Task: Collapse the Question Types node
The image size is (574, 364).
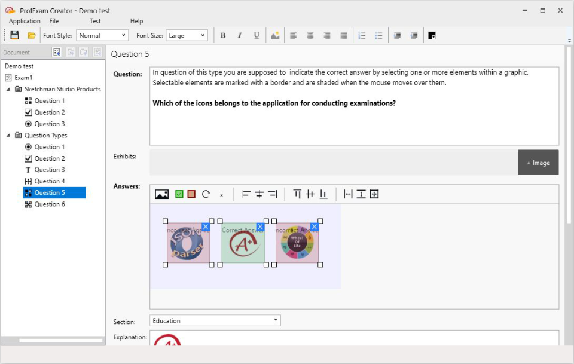Action: (8, 135)
